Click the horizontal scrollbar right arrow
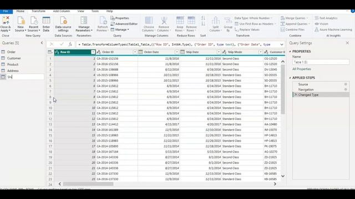The width and height of the screenshot is (355, 199). (x=275, y=184)
